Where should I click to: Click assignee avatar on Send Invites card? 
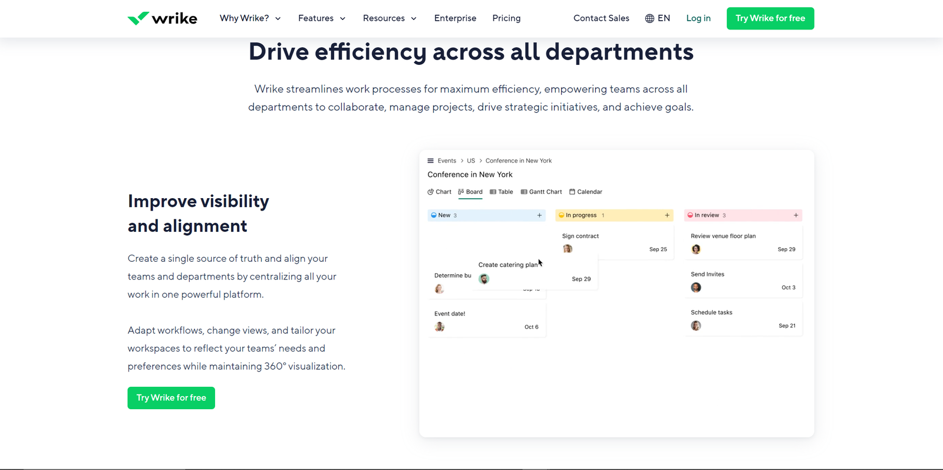(696, 287)
